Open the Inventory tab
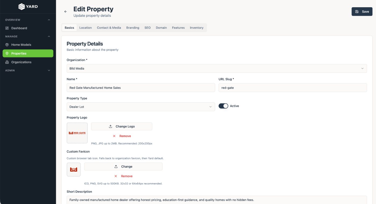The height and width of the screenshot is (204, 376). [197, 28]
